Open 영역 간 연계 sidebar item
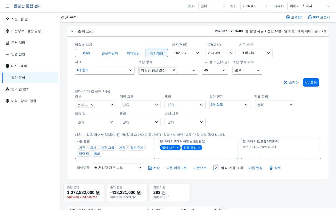The height and width of the screenshot is (210, 336). [x=30, y=89]
